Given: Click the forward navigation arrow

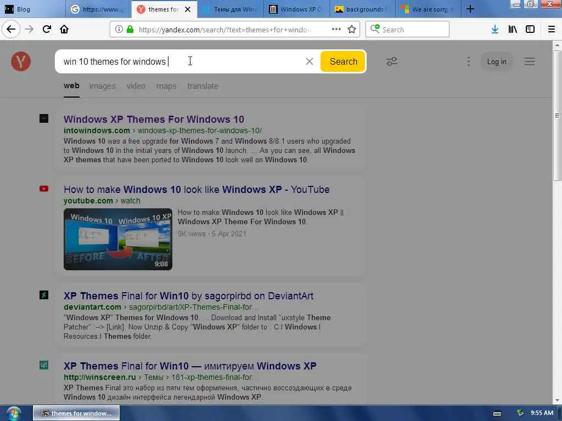Looking at the screenshot, I should coord(29,30).
